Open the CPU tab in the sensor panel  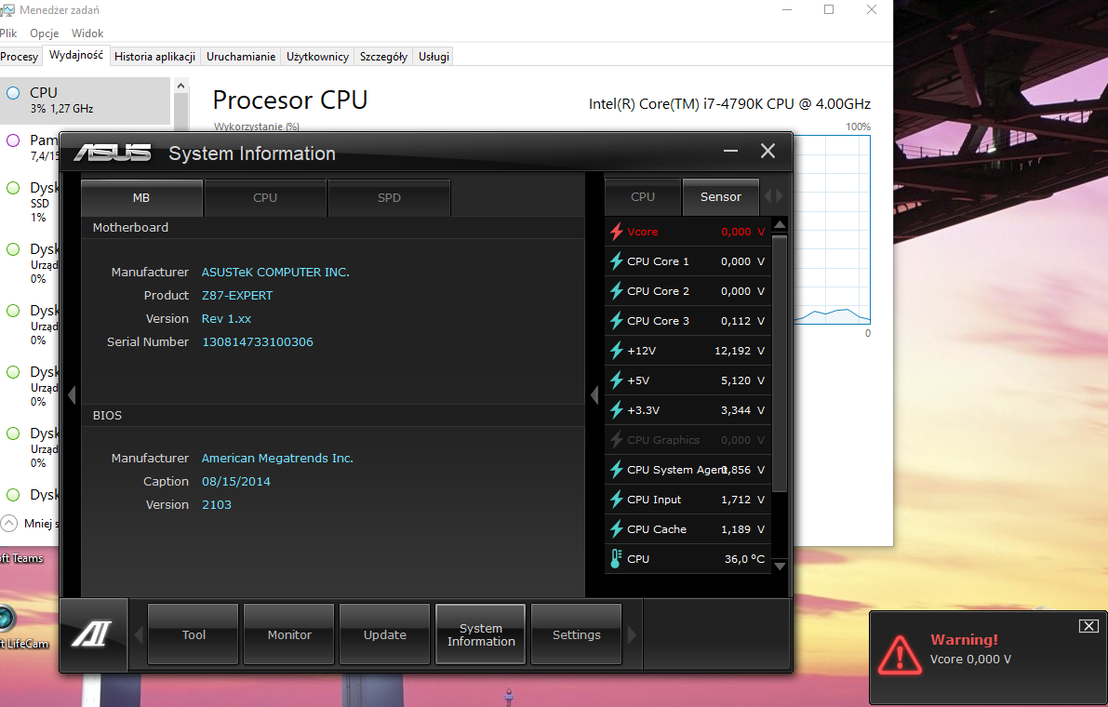pyautogui.click(x=643, y=197)
